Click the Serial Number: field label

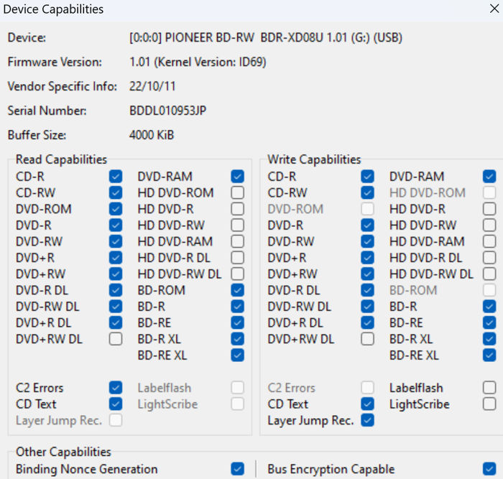click(47, 111)
